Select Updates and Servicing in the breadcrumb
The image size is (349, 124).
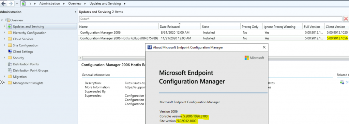coord(105,3)
